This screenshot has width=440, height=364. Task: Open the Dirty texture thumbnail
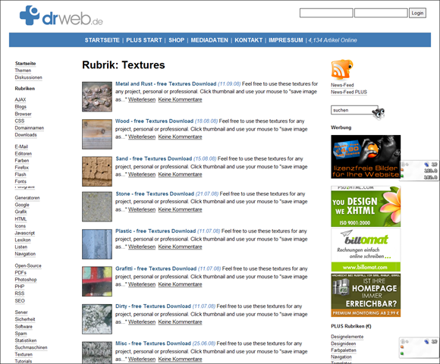tap(97, 319)
